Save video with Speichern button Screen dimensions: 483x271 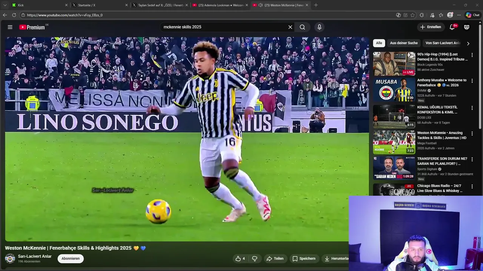[304, 259]
